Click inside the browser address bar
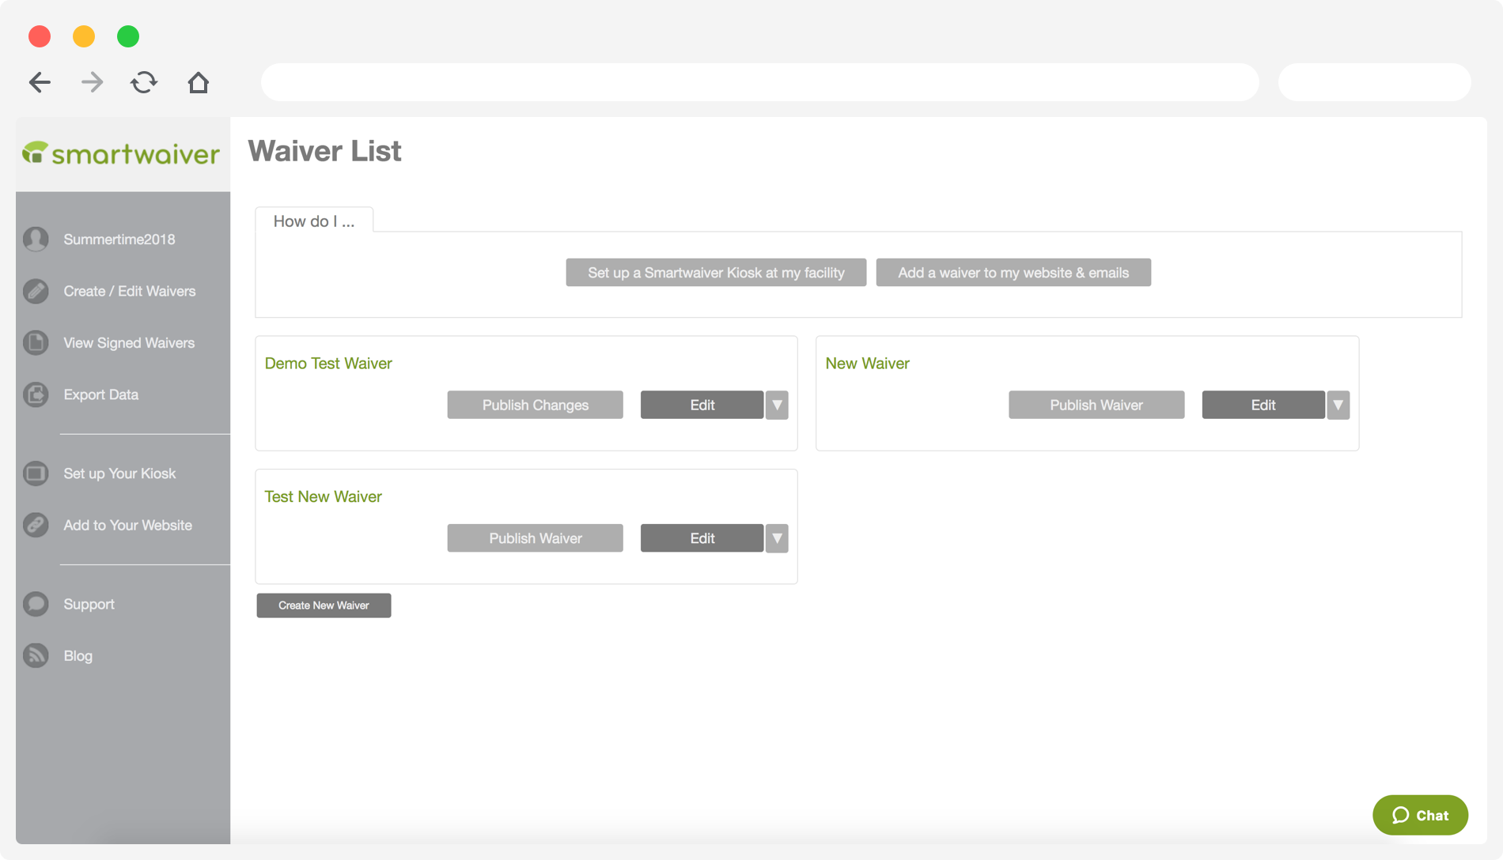 pos(759,82)
